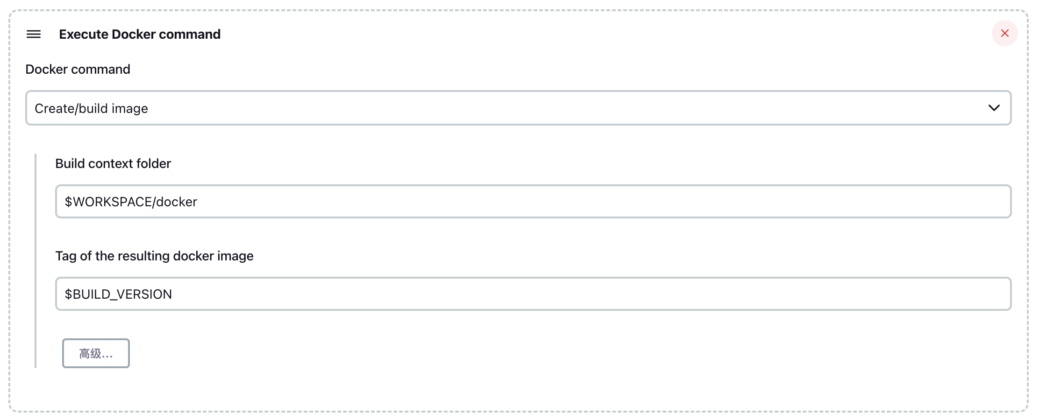The image size is (1039, 420).
Task: Click the red X icon at top right
Action: click(1004, 33)
